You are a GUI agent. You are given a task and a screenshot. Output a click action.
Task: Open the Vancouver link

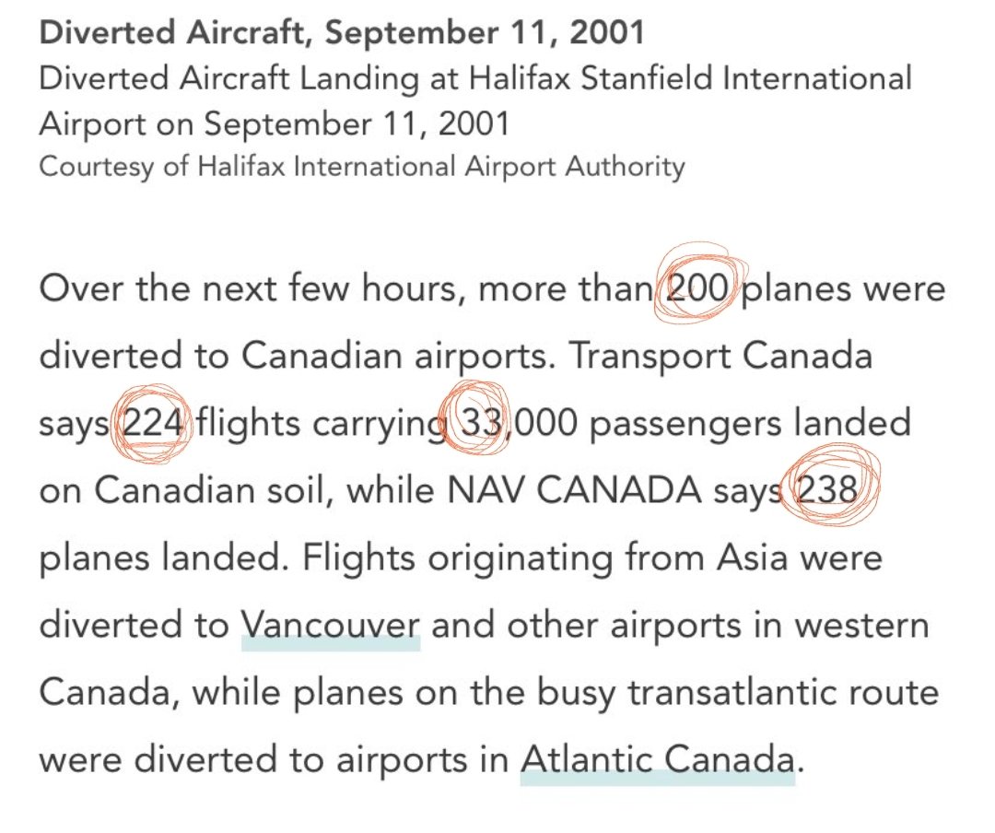point(331,625)
